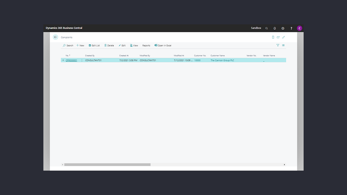This screenshot has width=347, height=195.
Task: Select the Customer No. 10000 cell
Action: click(197, 60)
